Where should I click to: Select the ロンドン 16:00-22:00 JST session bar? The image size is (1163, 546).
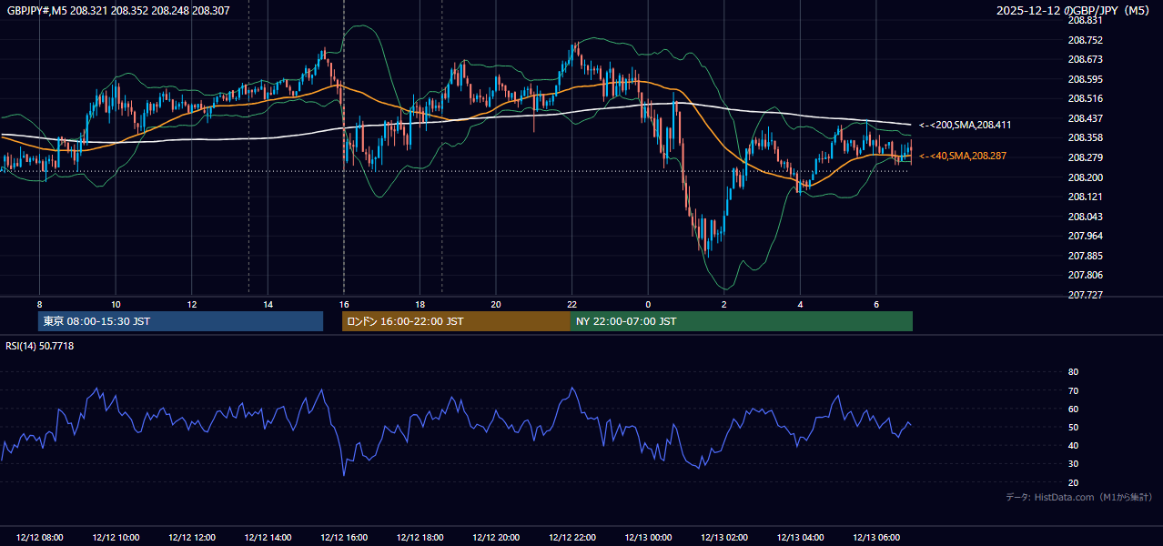(456, 321)
